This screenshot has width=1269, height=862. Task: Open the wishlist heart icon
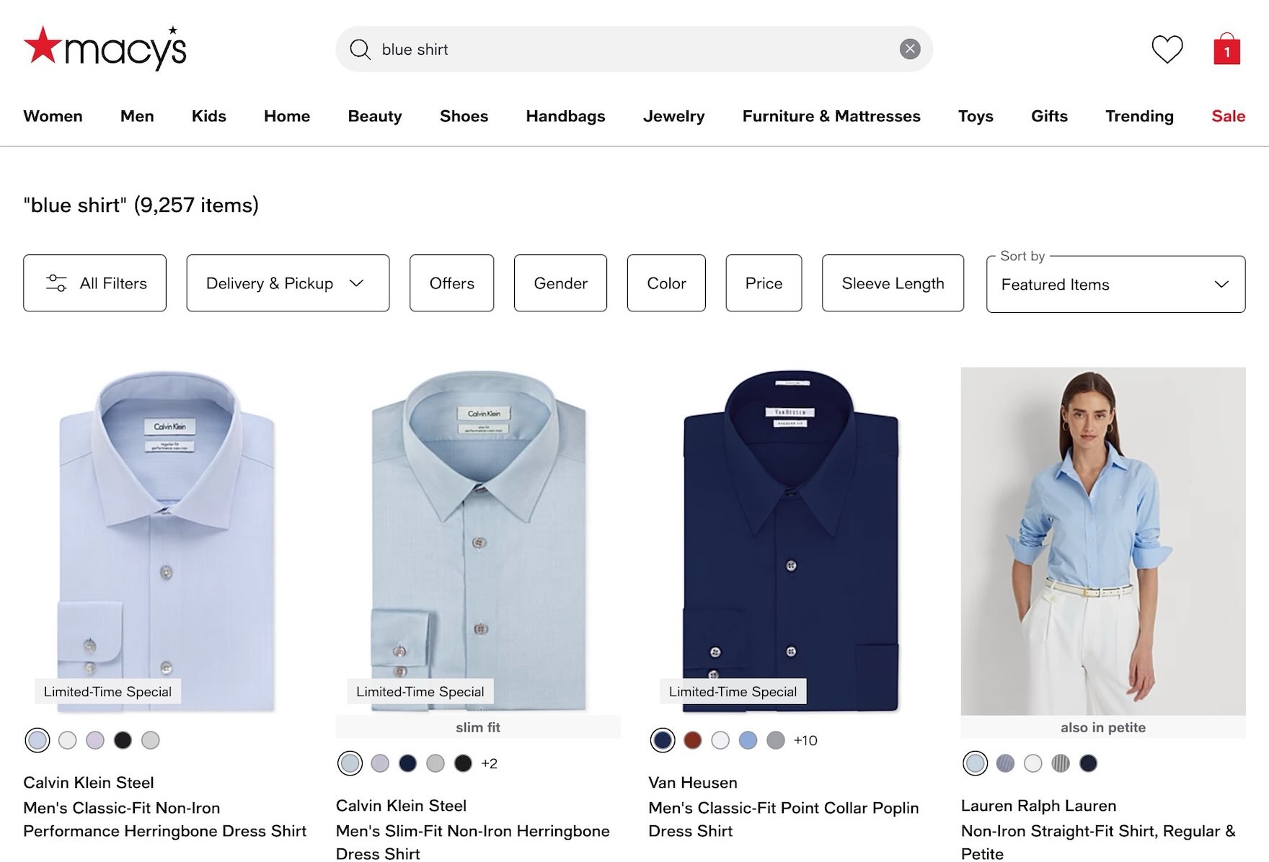tap(1168, 49)
